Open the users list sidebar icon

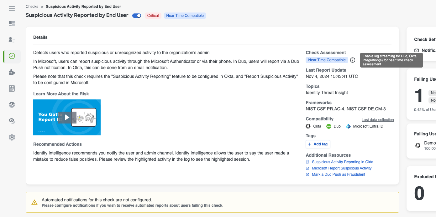(12, 40)
